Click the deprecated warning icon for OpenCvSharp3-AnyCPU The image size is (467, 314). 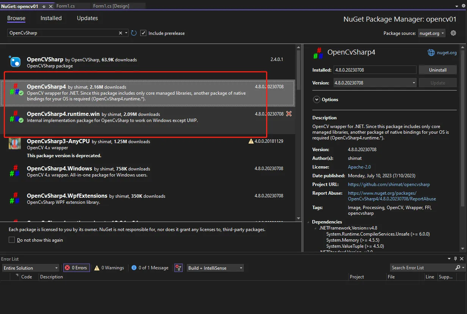pos(251,141)
